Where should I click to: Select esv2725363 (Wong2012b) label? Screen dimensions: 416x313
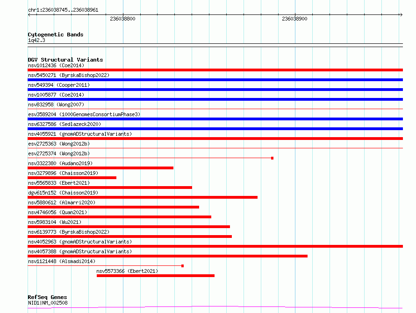59,144
